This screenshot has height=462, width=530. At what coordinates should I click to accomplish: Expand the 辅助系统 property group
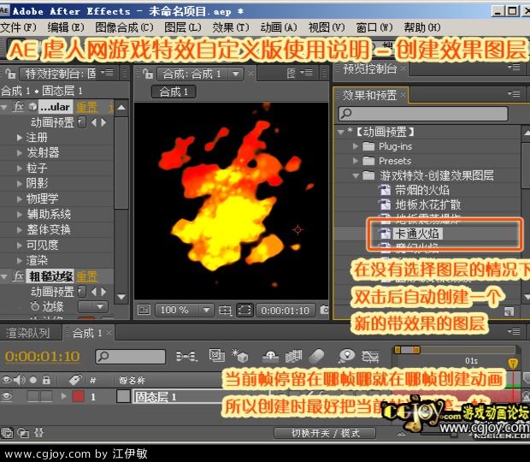point(20,215)
